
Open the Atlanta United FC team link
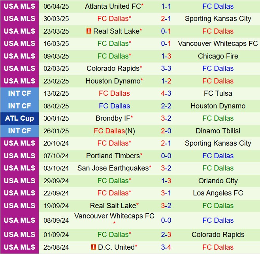click(113, 6)
